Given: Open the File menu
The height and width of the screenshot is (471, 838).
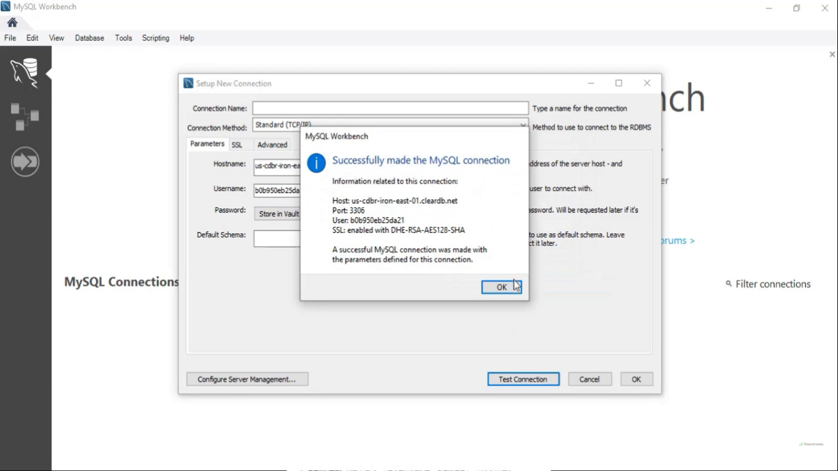Looking at the screenshot, I should [10, 38].
